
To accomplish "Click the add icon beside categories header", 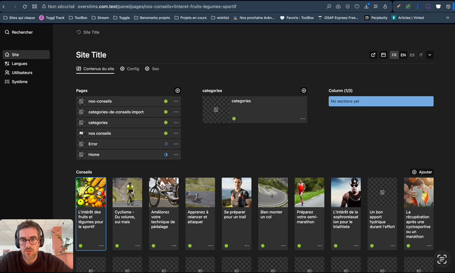I will [x=304, y=91].
